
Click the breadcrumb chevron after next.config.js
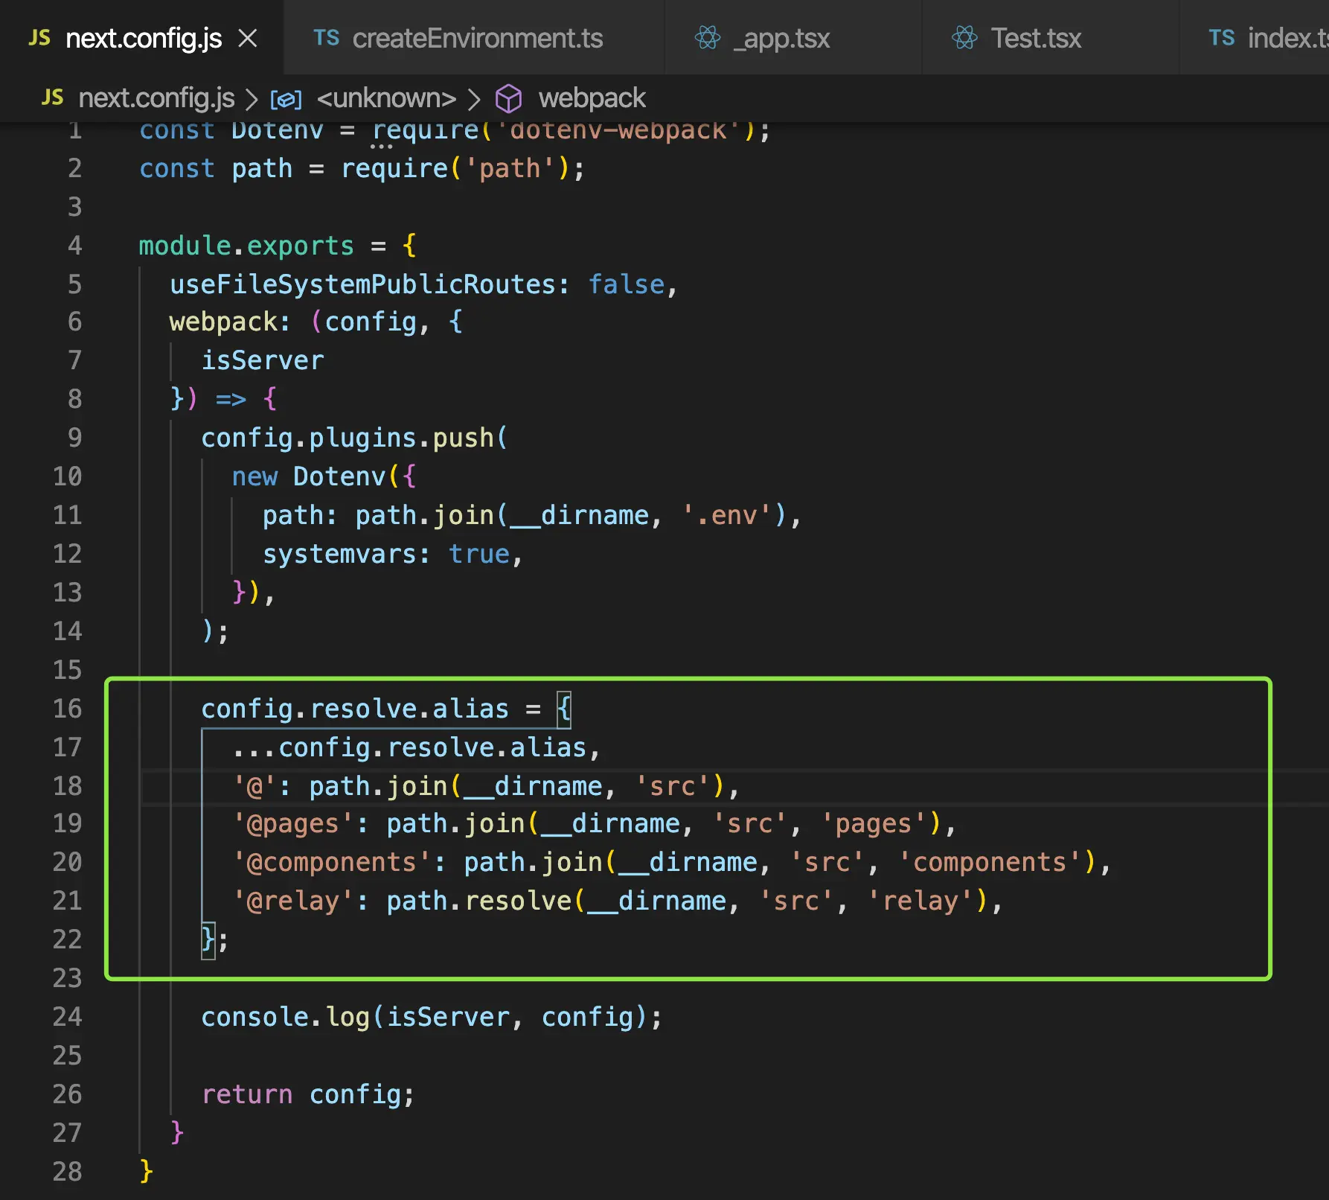pos(252,99)
